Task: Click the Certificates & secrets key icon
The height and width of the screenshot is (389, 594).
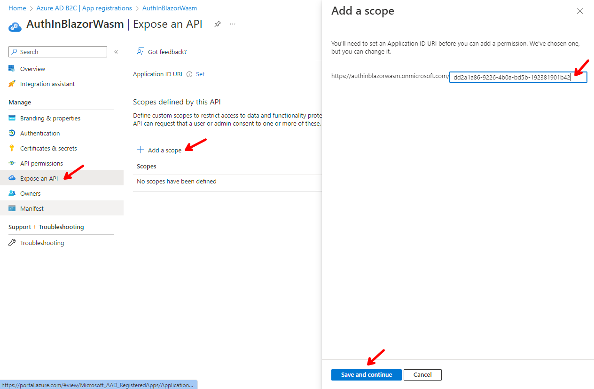Action: 12,148
